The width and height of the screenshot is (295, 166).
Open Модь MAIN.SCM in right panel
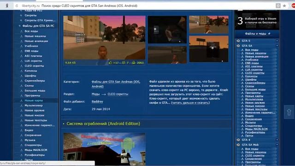(x=256, y=129)
